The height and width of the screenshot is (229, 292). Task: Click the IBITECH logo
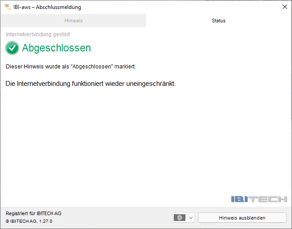click(259, 199)
